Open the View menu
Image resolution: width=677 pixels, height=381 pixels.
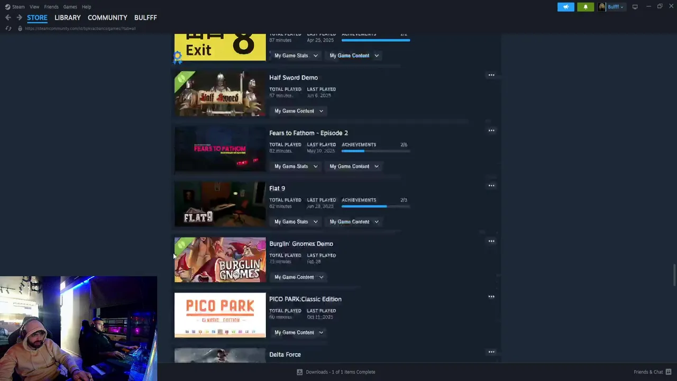34,7
